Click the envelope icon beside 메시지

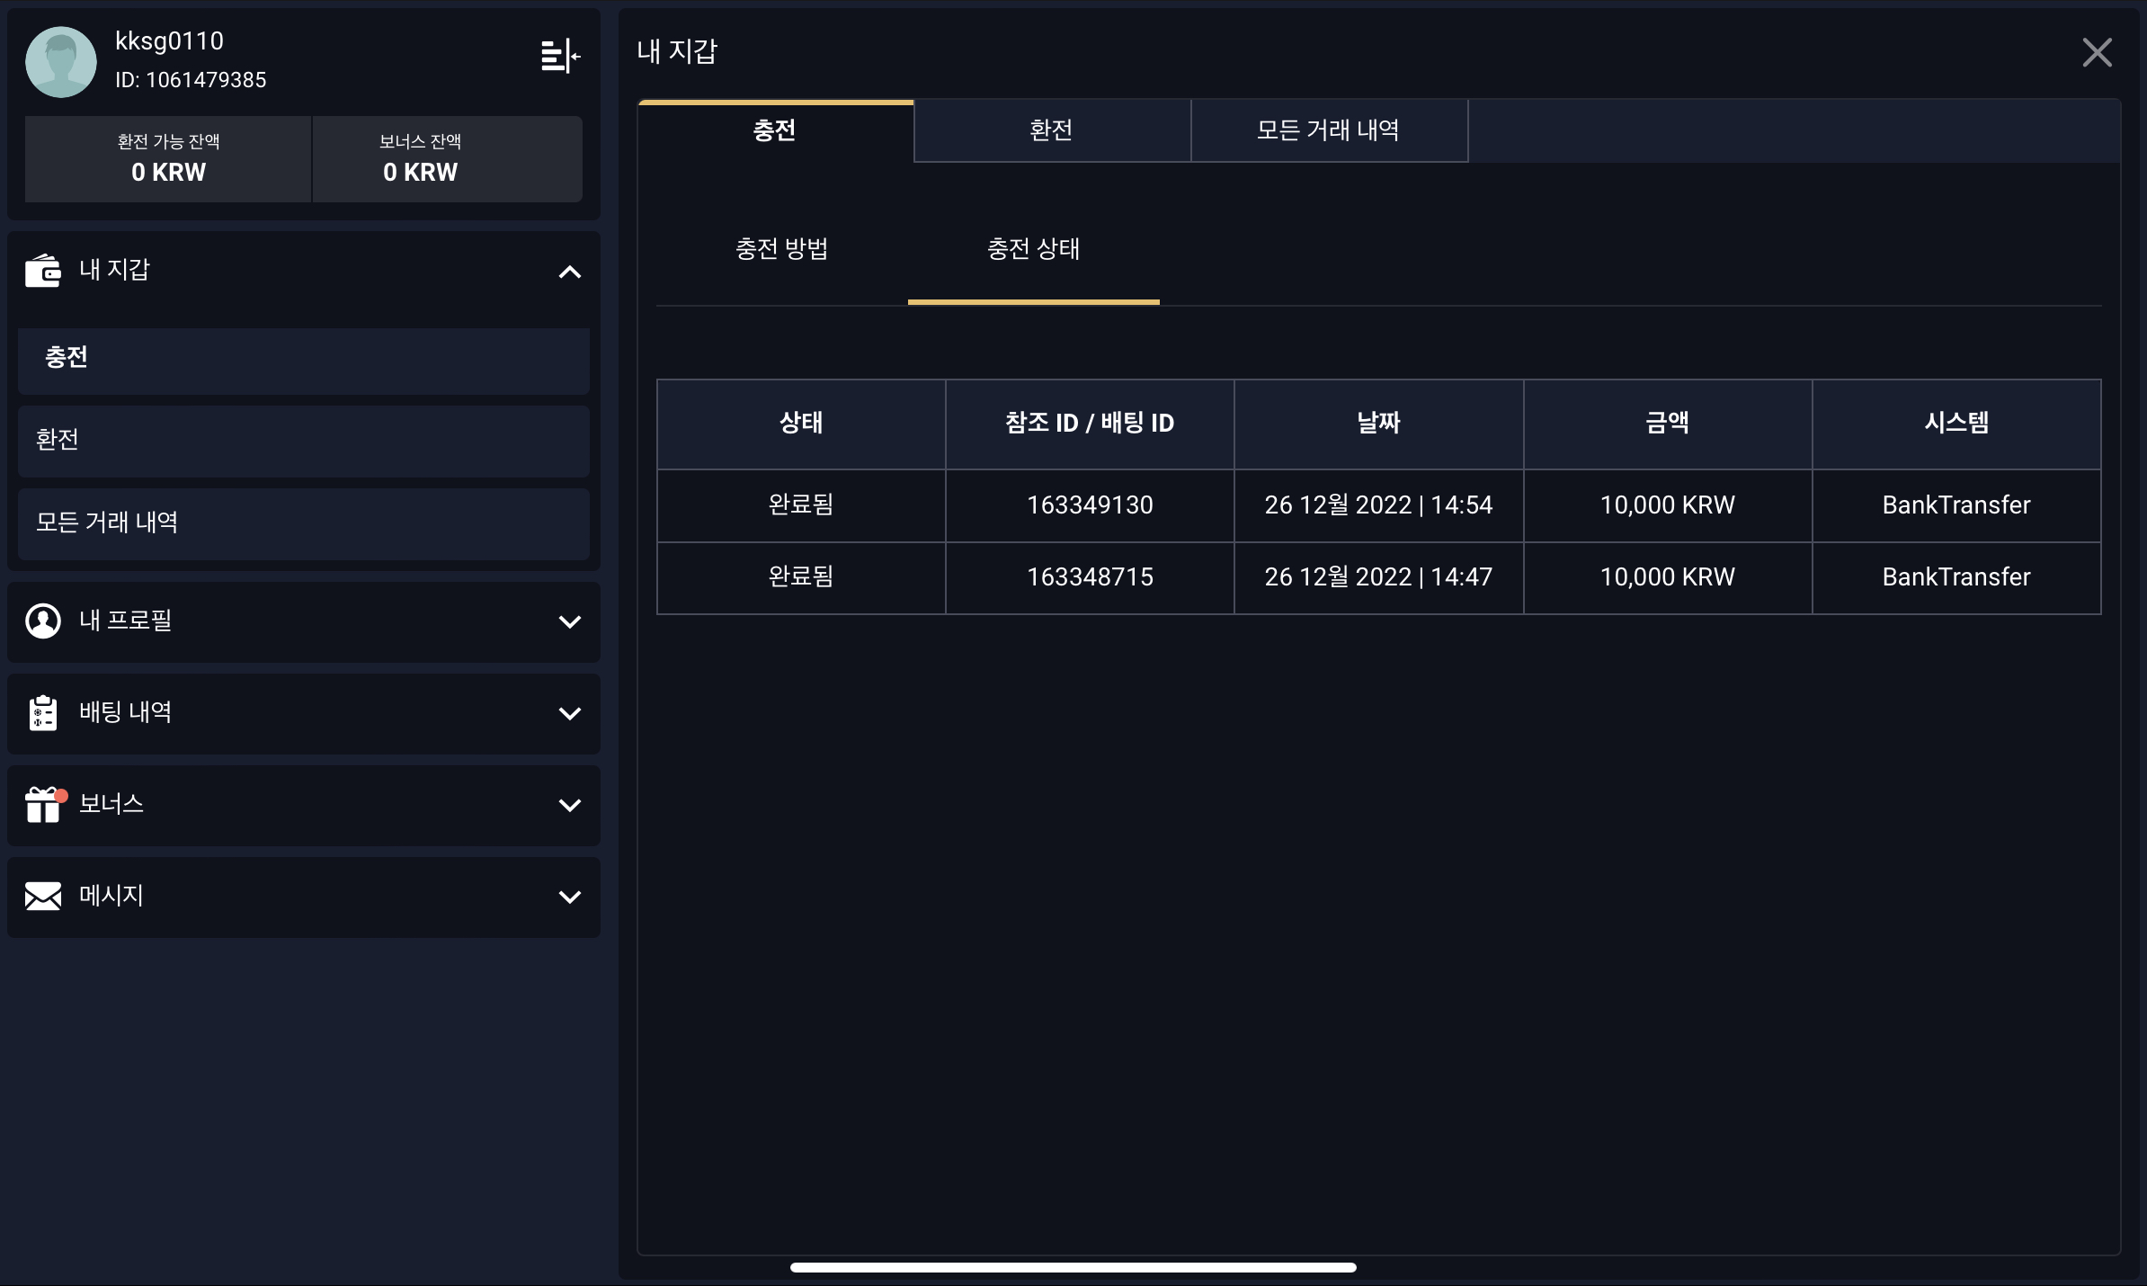point(42,896)
